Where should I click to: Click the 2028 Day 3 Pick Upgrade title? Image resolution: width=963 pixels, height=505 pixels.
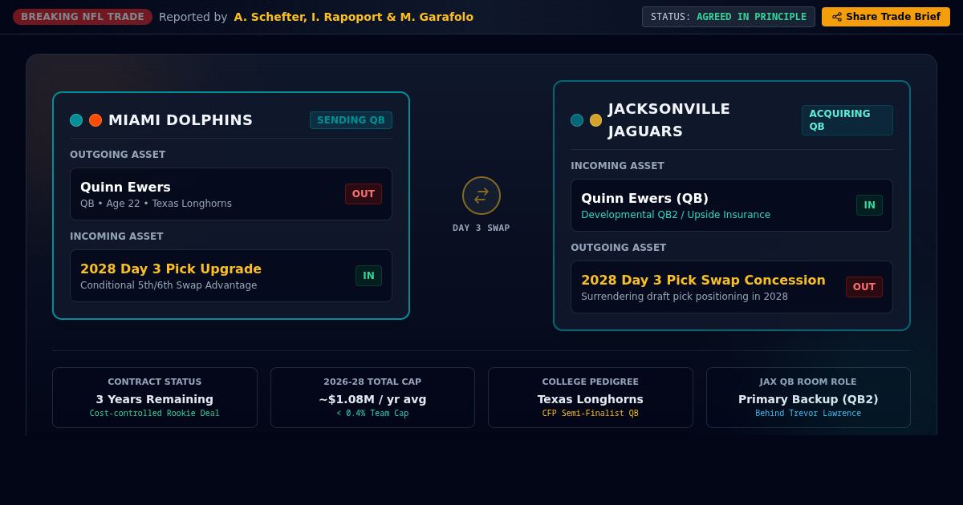point(171,269)
